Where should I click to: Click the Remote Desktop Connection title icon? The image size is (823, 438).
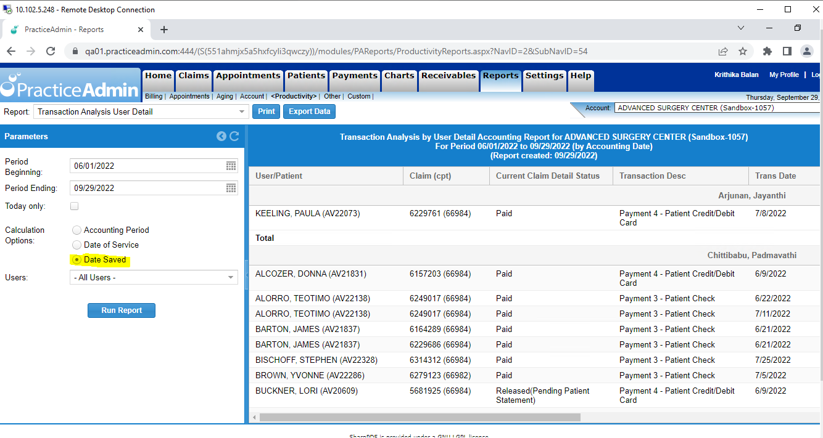click(8, 9)
